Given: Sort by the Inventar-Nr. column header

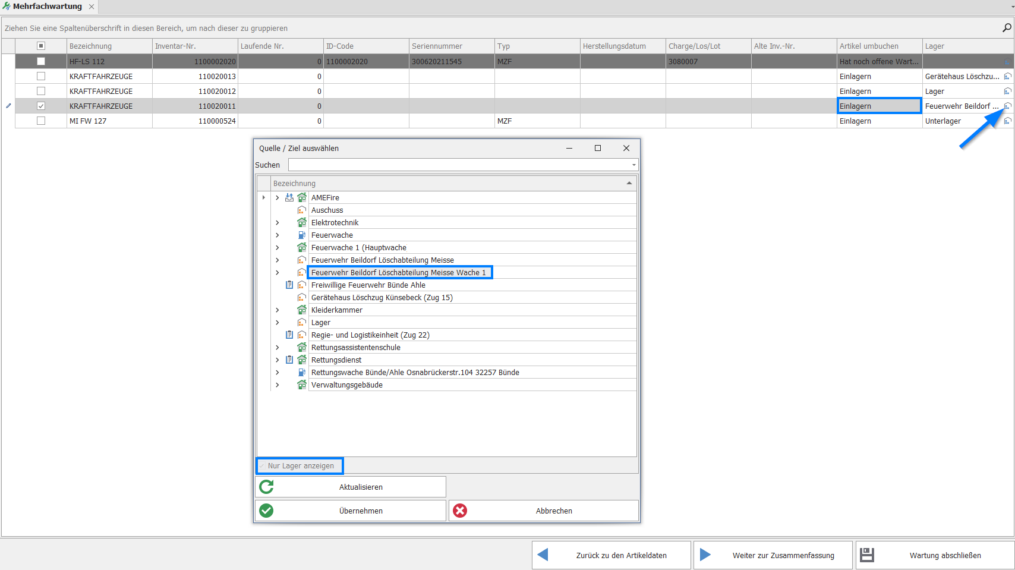Looking at the screenshot, I should click(194, 46).
